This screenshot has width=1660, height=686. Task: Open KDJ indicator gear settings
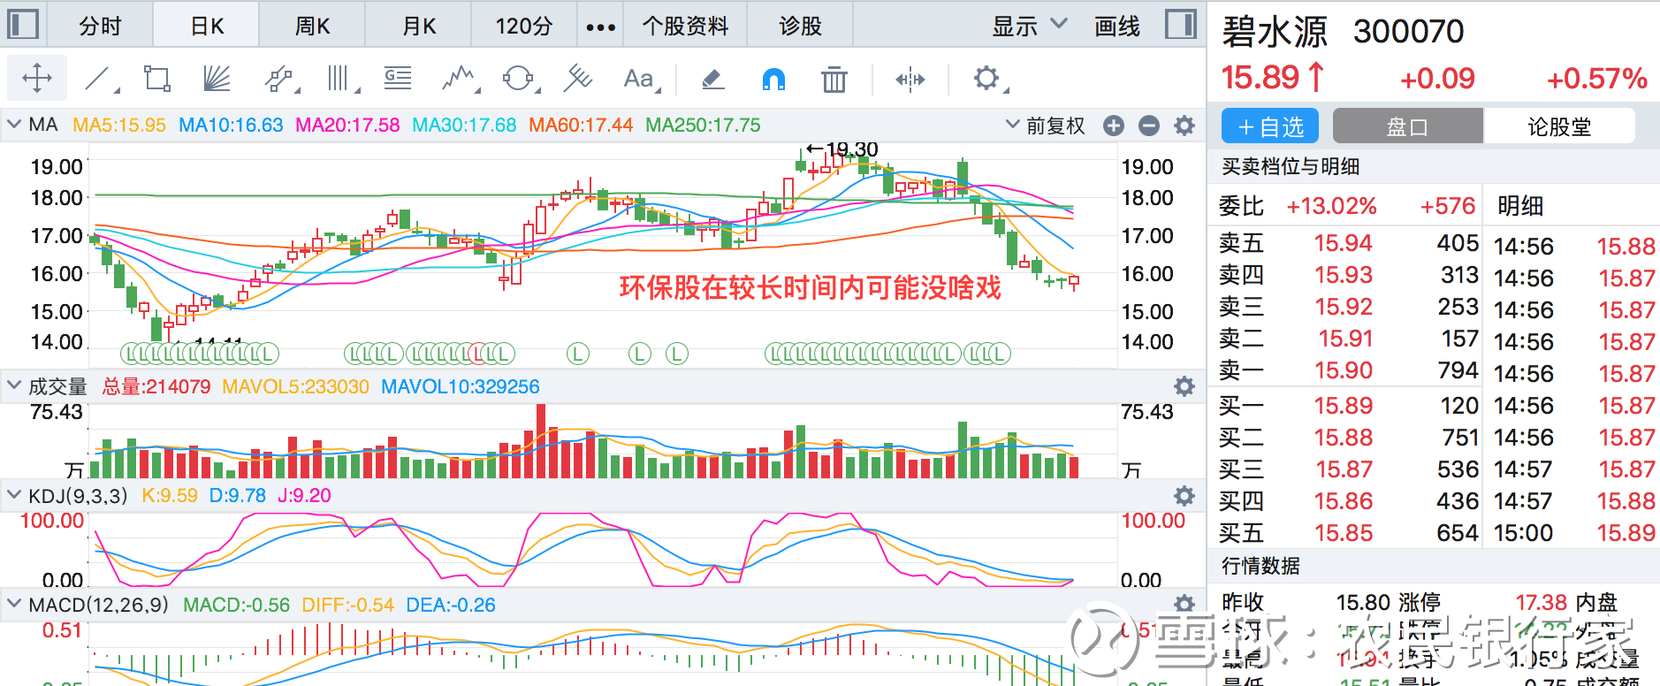pyautogui.click(x=1184, y=495)
